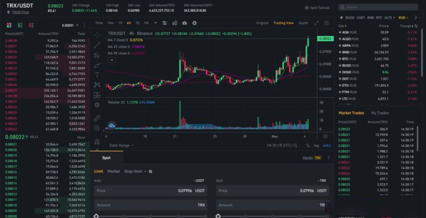
Task: Select the text annotation tool
Action: [97, 75]
